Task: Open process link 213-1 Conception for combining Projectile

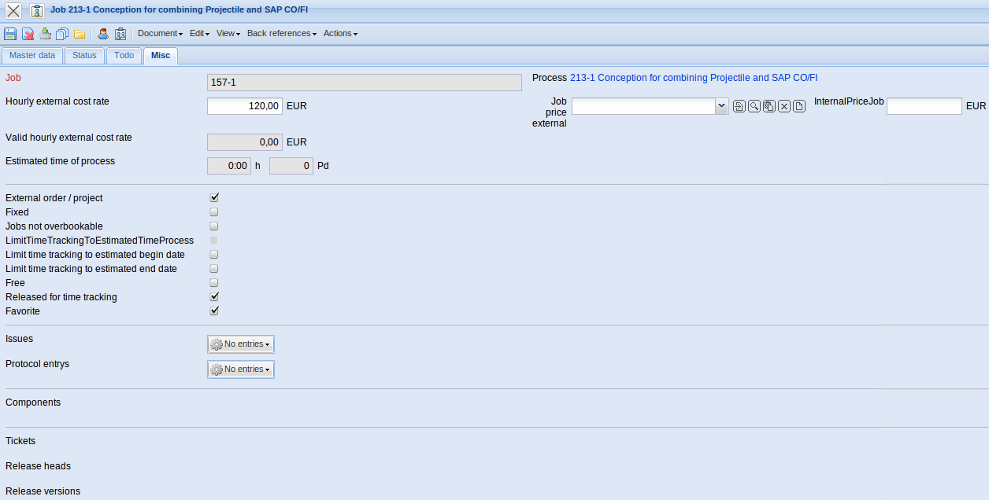Action: [x=694, y=78]
